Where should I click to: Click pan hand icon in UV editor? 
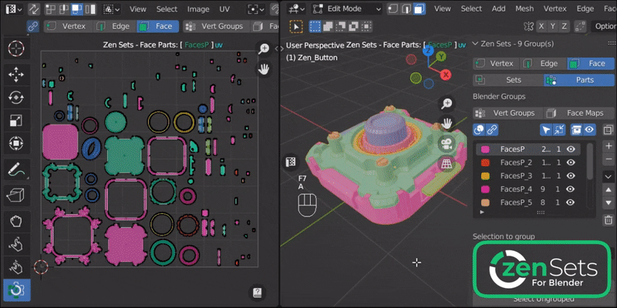click(x=264, y=69)
